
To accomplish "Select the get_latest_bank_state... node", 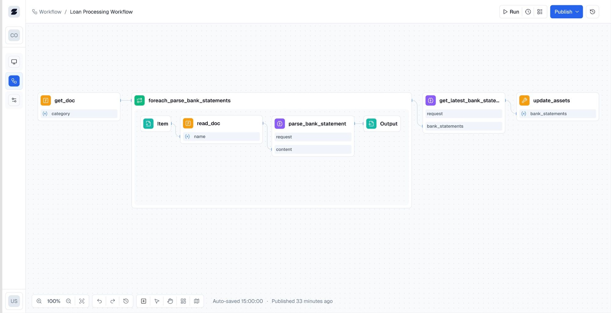I will coord(464,113).
